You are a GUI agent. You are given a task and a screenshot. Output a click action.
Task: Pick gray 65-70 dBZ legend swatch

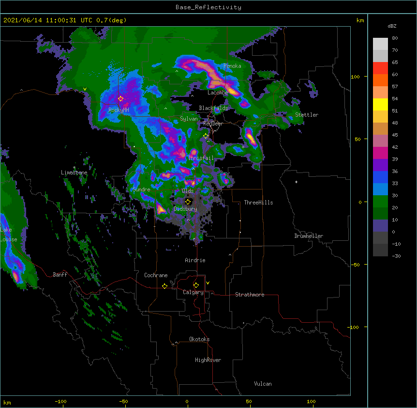click(380, 56)
